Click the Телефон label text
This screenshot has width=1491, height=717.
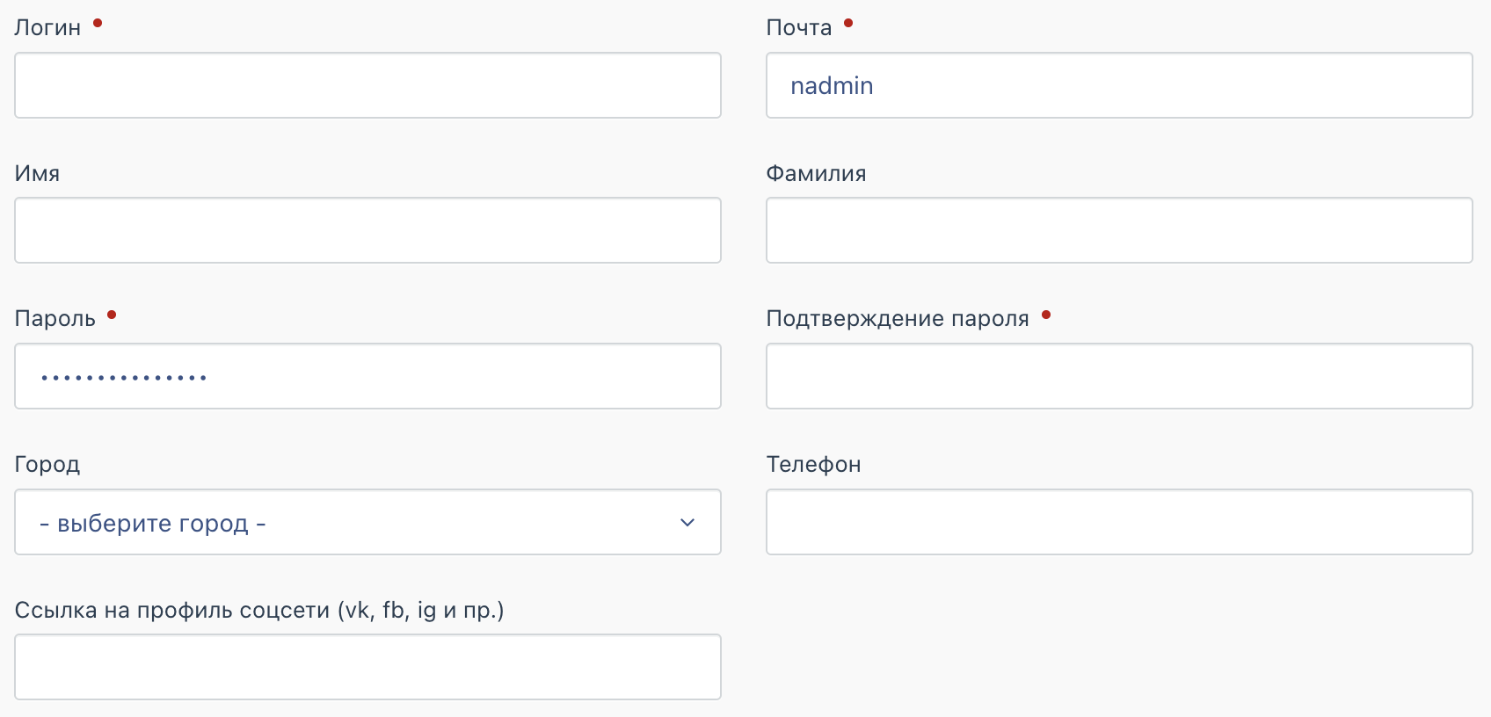point(813,464)
